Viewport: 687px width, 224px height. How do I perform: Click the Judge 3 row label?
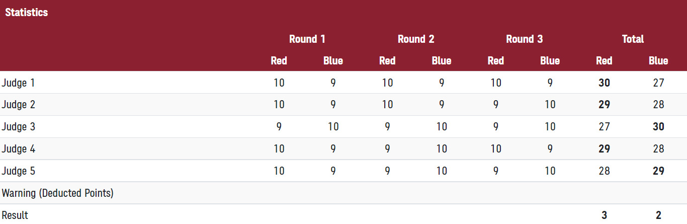tap(19, 127)
